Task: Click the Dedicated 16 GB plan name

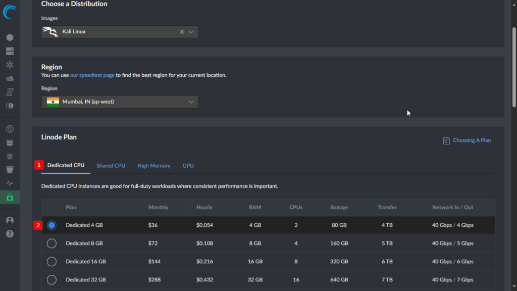Action: pyautogui.click(x=86, y=261)
